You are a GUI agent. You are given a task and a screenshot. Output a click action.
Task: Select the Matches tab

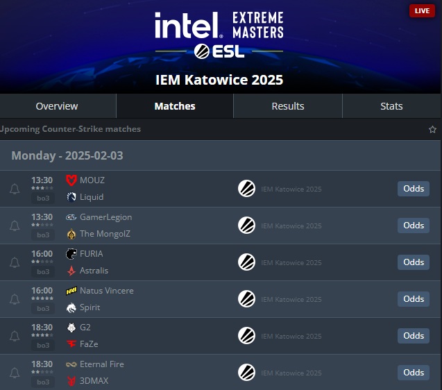pyautogui.click(x=175, y=106)
